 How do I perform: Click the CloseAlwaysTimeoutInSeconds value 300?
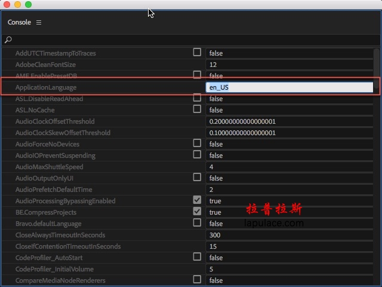[x=289, y=235]
